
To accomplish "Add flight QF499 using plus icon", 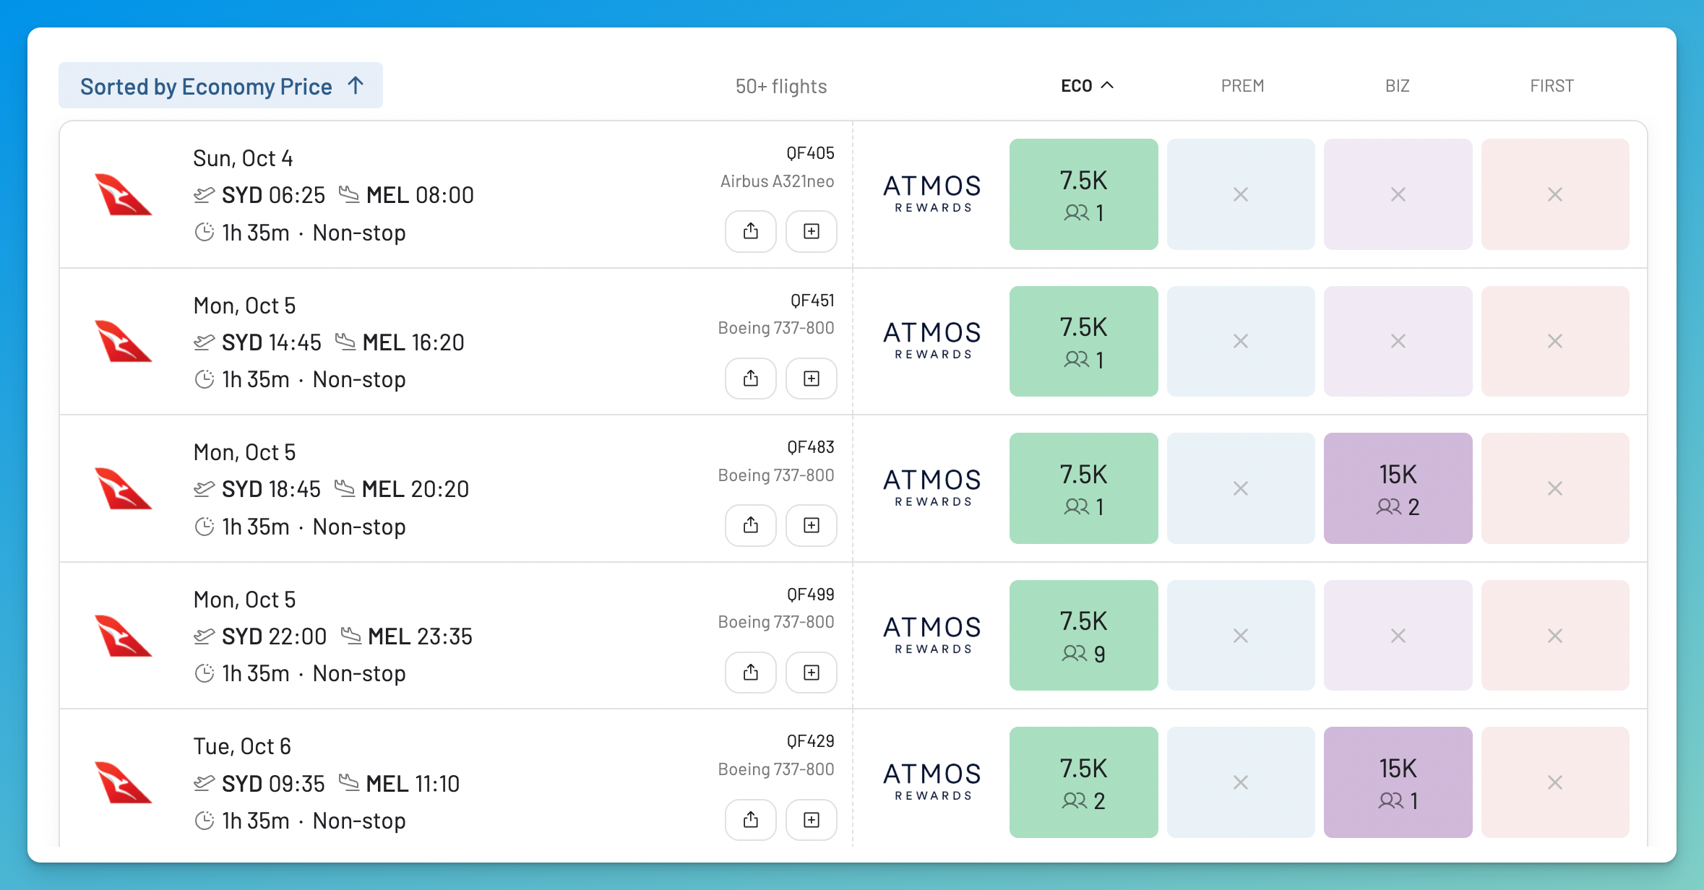I will 812,673.
